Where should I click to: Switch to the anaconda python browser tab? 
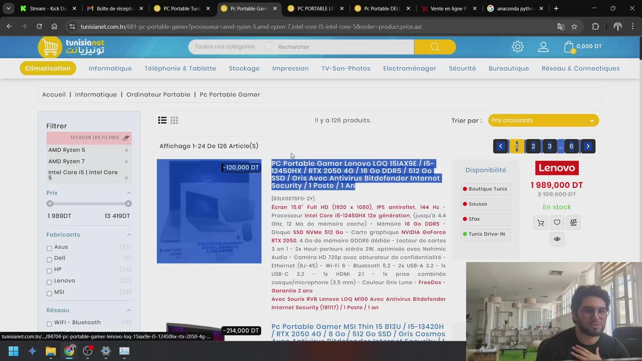coord(515,9)
